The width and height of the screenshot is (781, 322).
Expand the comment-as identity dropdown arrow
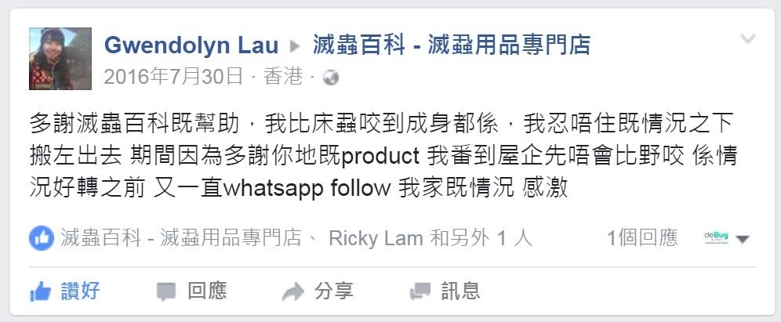tap(742, 240)
